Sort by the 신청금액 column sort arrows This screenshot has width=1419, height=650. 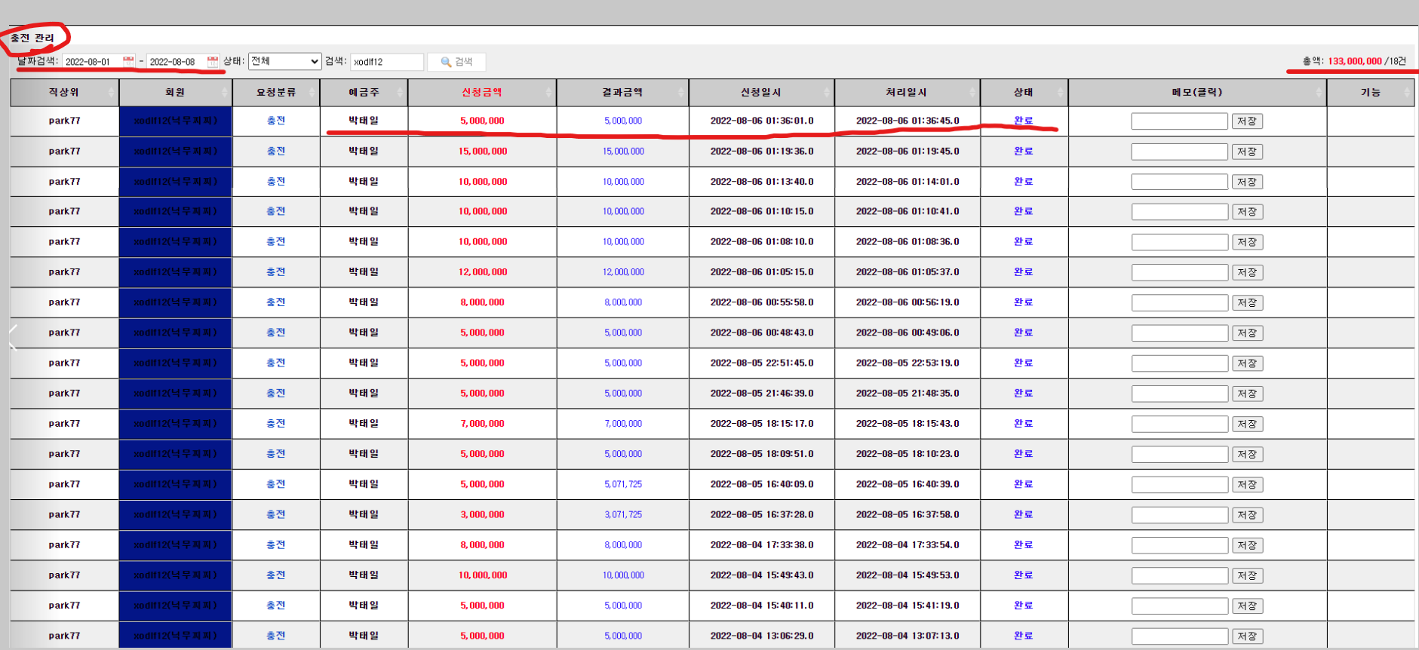click(x=549, y=92)
